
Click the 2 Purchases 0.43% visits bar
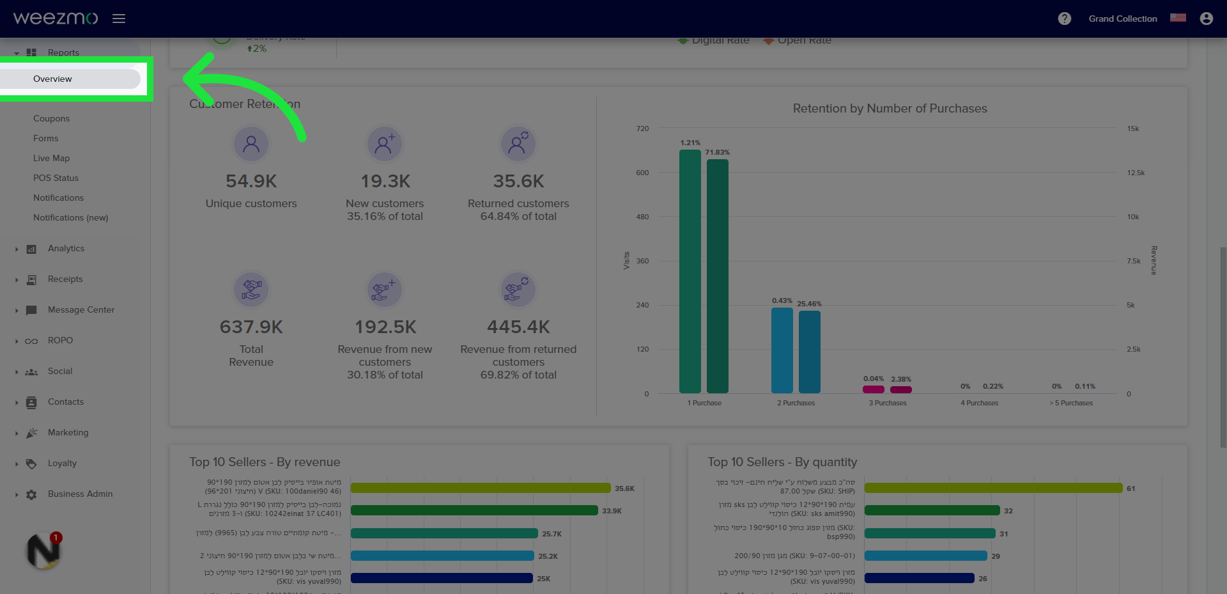click(x=782, y=350)
